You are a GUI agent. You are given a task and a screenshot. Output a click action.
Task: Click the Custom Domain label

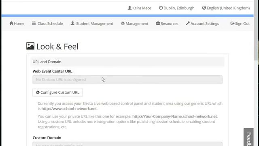(47, 138)
